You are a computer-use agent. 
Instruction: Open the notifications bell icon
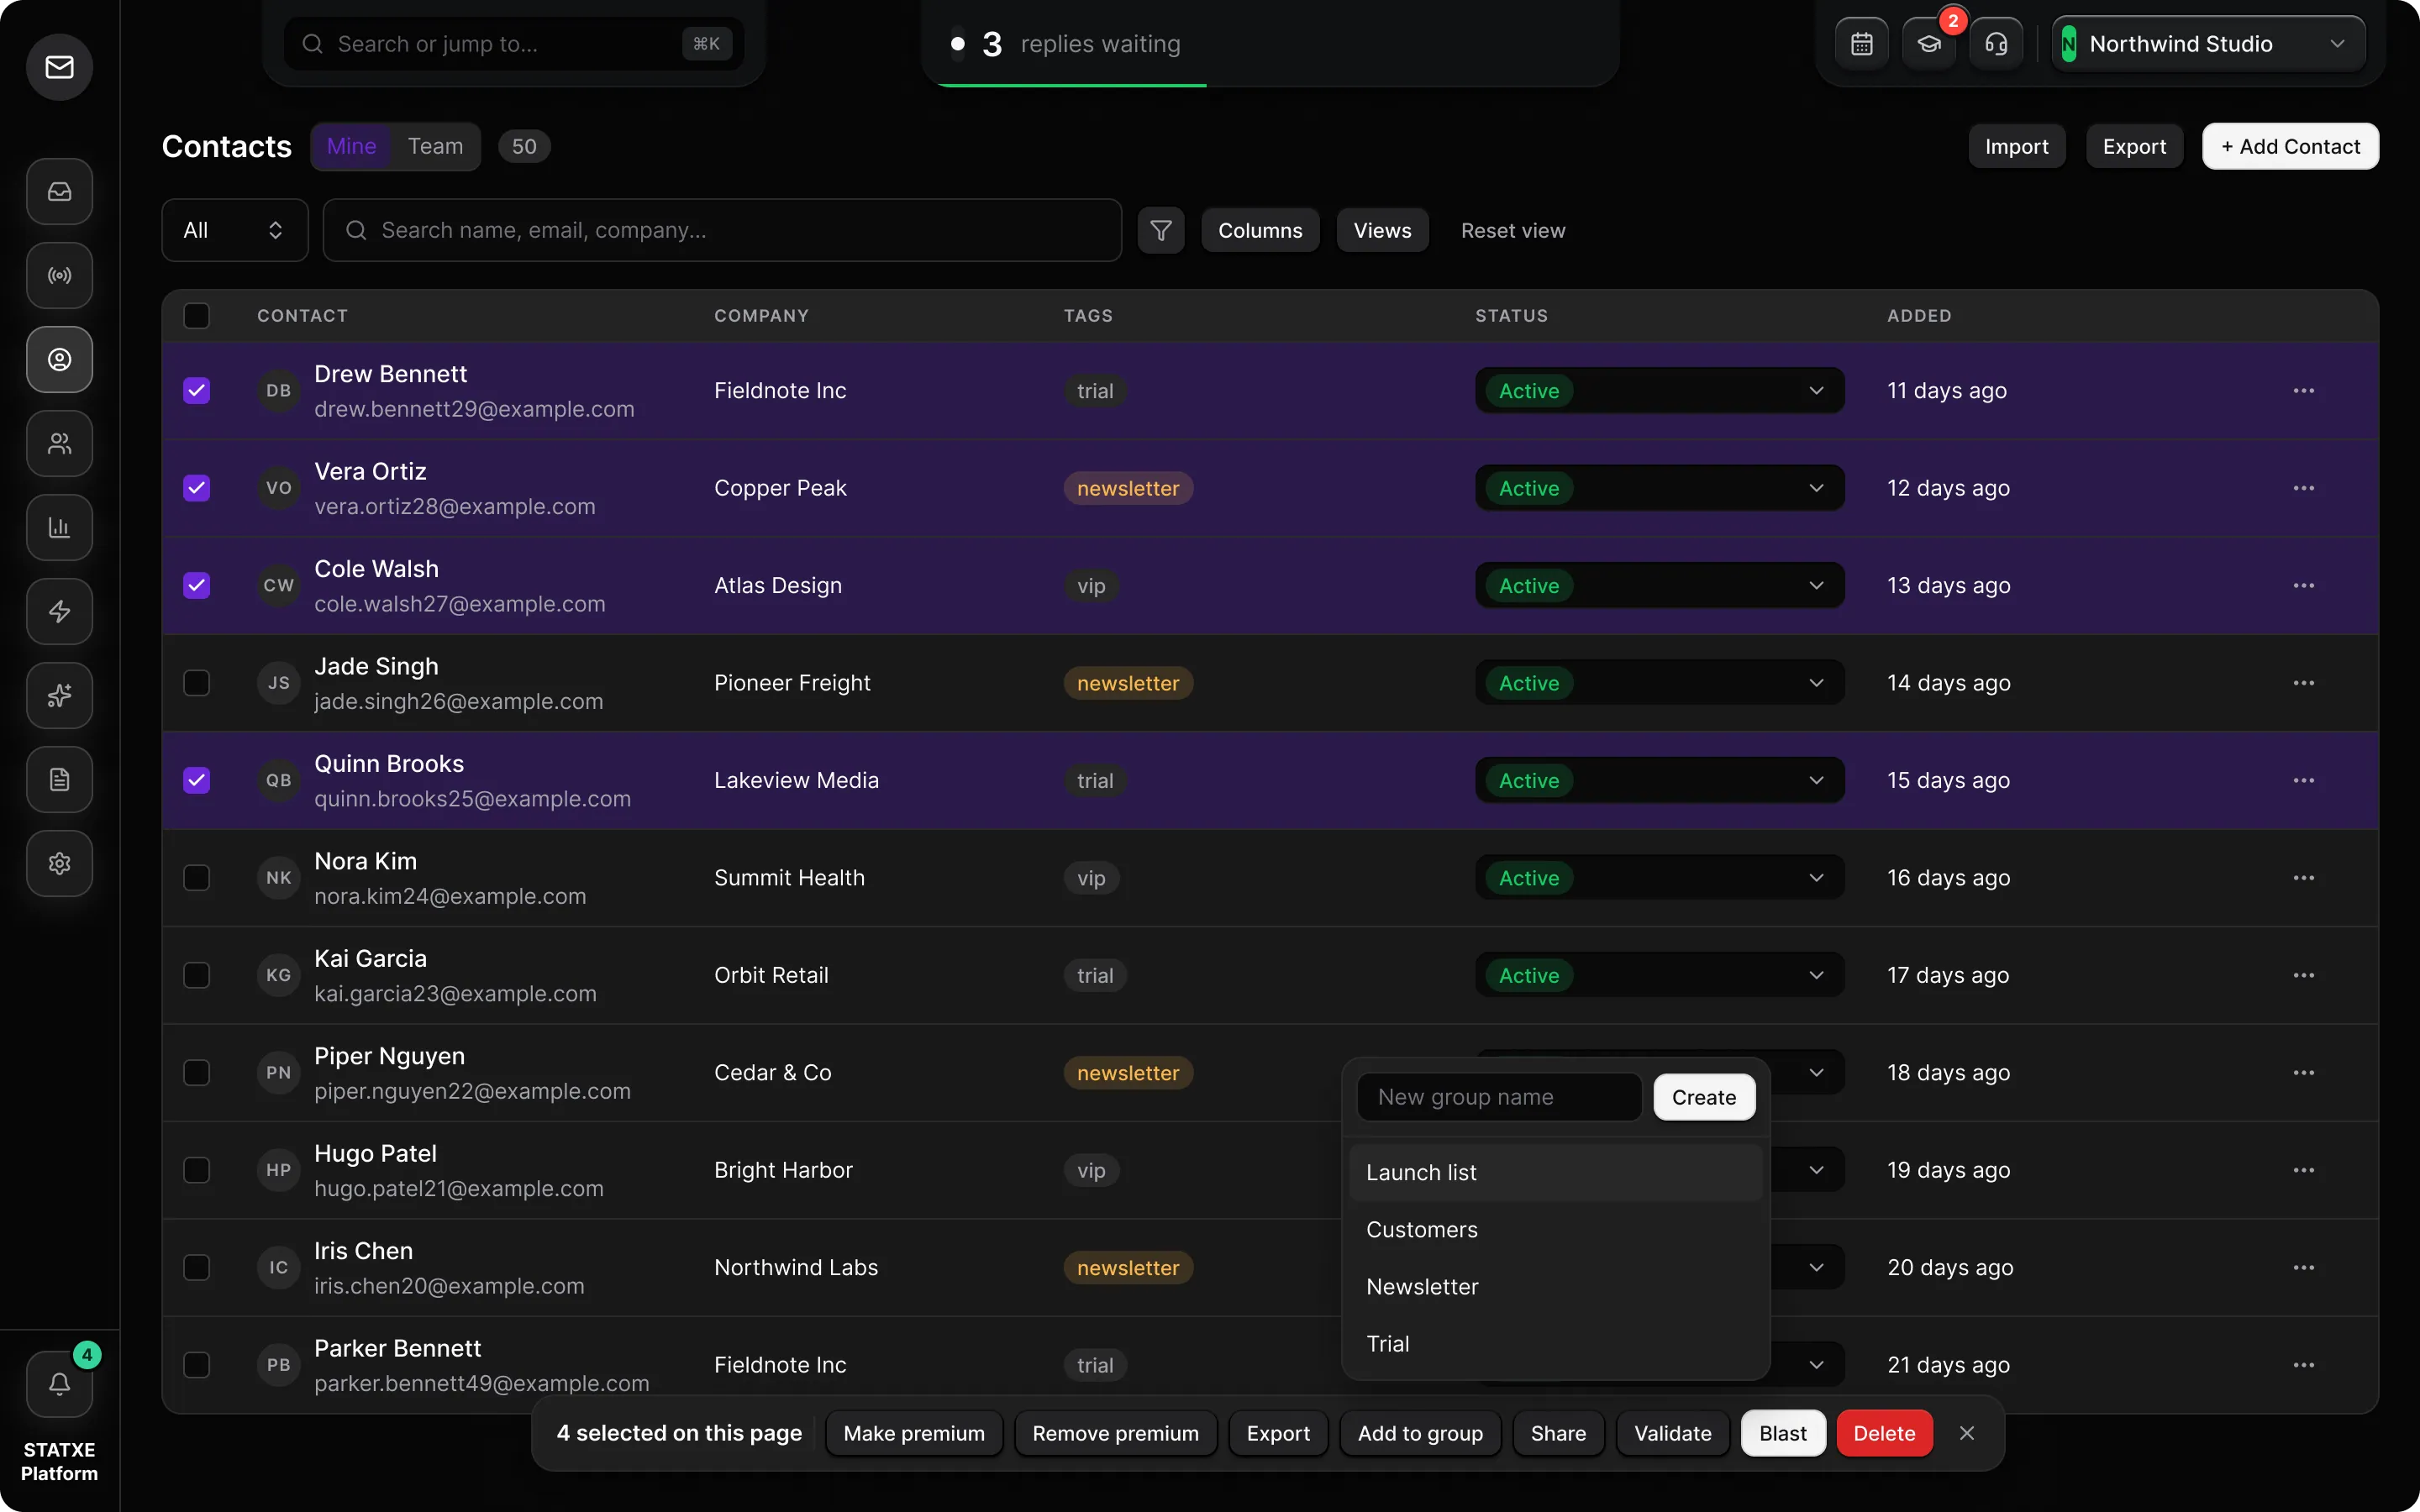(x=59, y=1384)
